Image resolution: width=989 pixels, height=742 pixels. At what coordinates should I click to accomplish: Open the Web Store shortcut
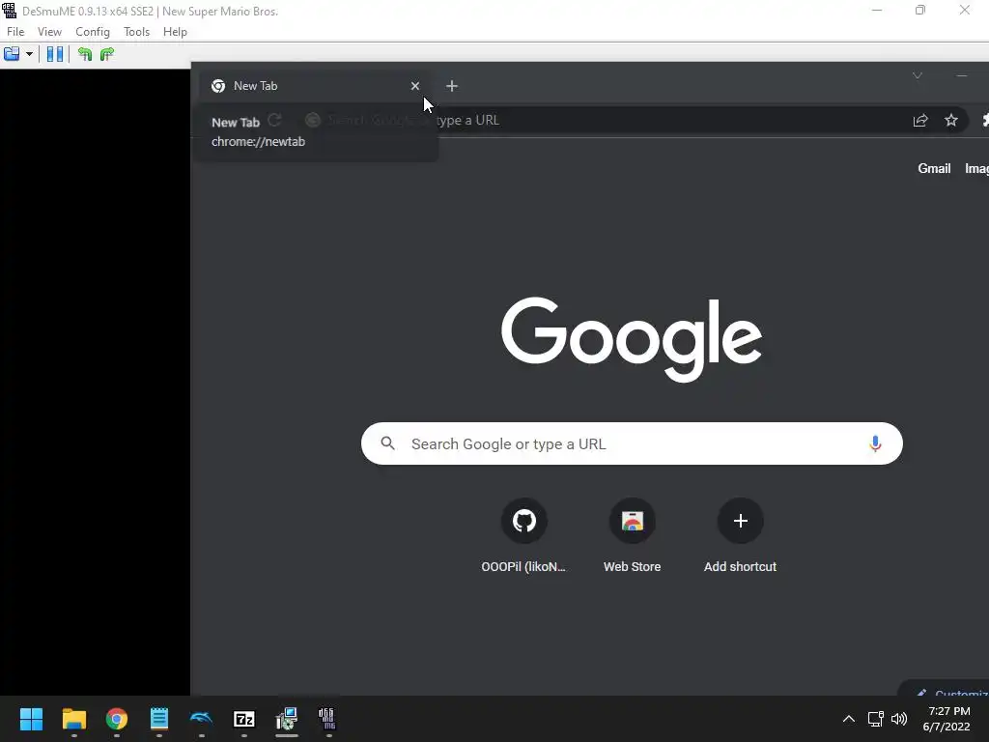point(632,535)
